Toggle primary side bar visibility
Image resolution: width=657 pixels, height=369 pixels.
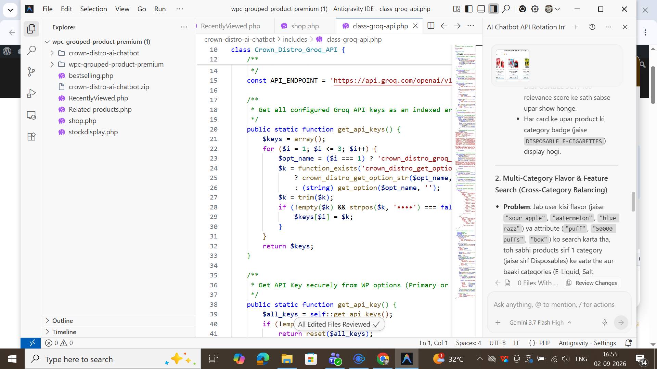(469, 9)
